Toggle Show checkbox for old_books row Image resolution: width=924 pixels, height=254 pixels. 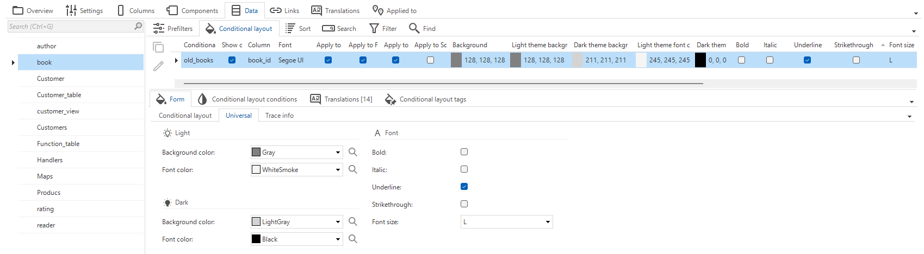(x=232, y=60)
